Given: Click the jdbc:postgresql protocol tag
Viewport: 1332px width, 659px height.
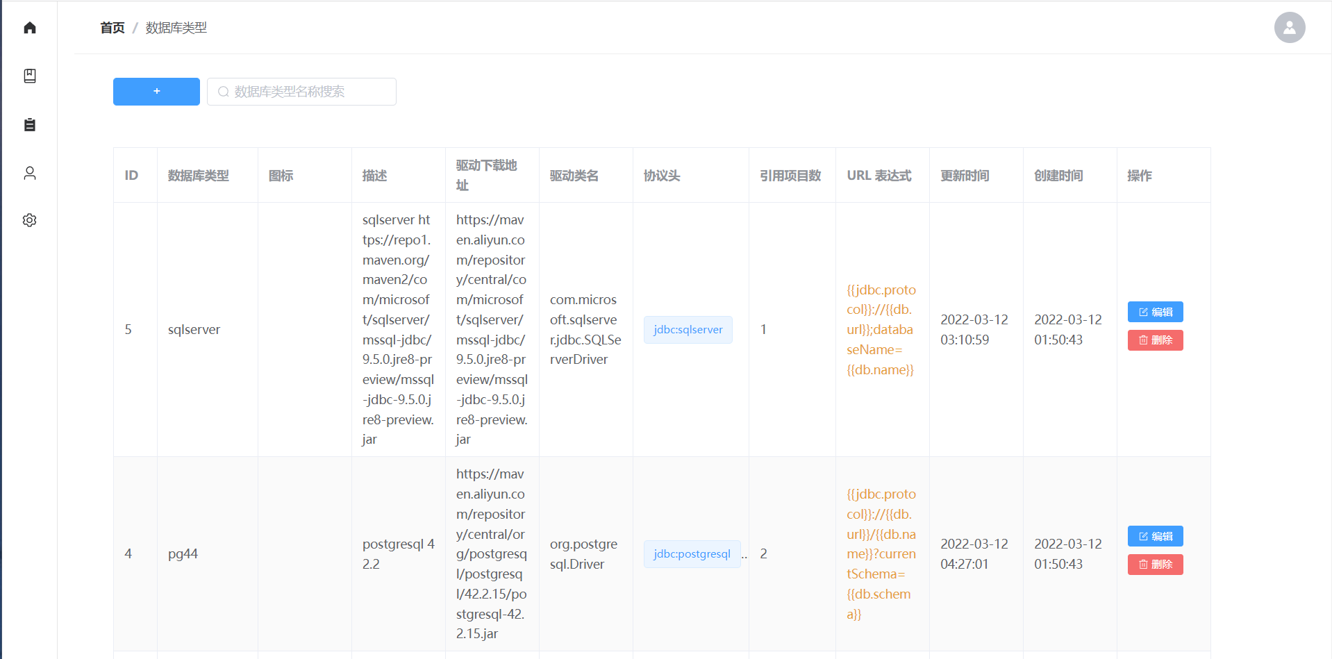Looking at the screenshot, I should [x=692, y=554].
